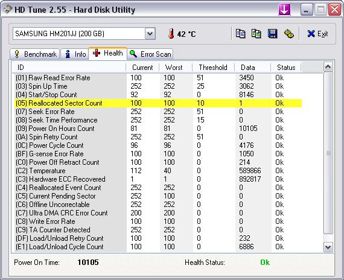Click the save floppy disk icon
The height and width of the screenshot is (280, 344).
pyautogui.click(x=272, y=34)
